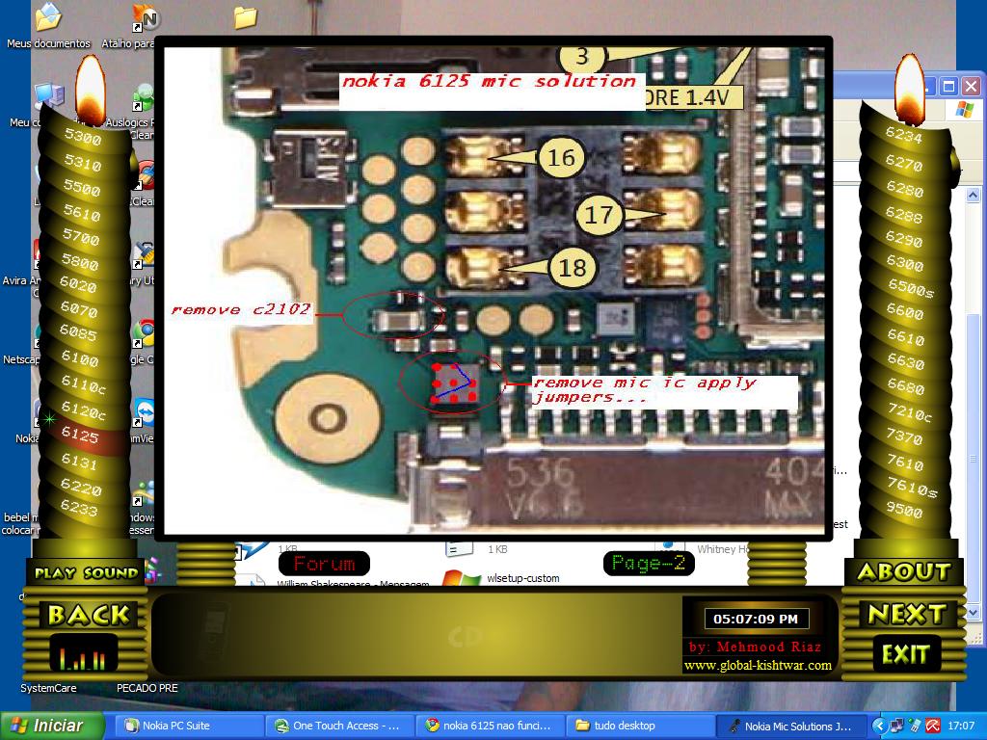Image resolution: width=987 pixels, height=740 pixels.
Task: Select model 7610s on right candle
Action: (x=912, y=487)
